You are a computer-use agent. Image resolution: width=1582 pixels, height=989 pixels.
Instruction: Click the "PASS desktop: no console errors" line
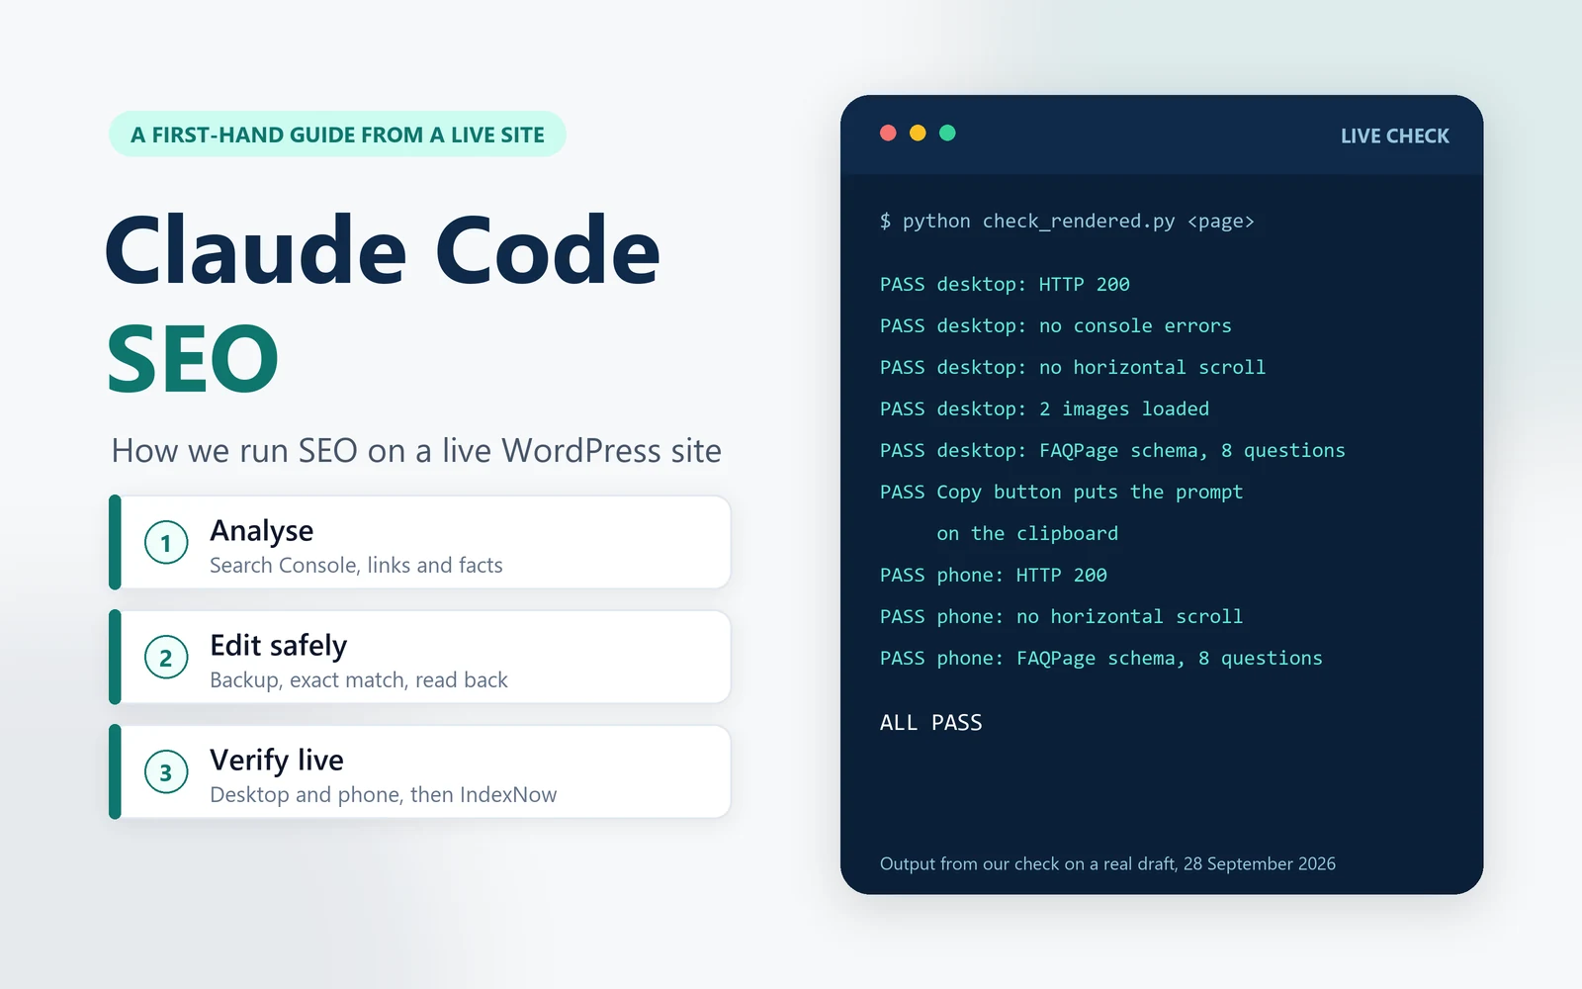tap(1056, 326)
